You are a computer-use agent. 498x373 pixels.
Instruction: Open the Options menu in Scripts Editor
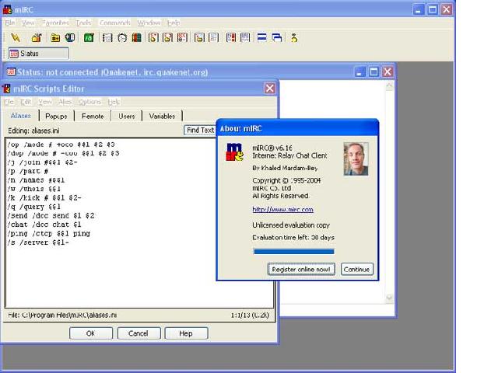pyautogui.click(x=89, y=102)
